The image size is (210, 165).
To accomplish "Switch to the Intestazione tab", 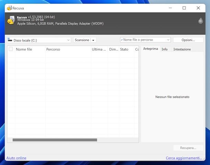I will 182,49.
